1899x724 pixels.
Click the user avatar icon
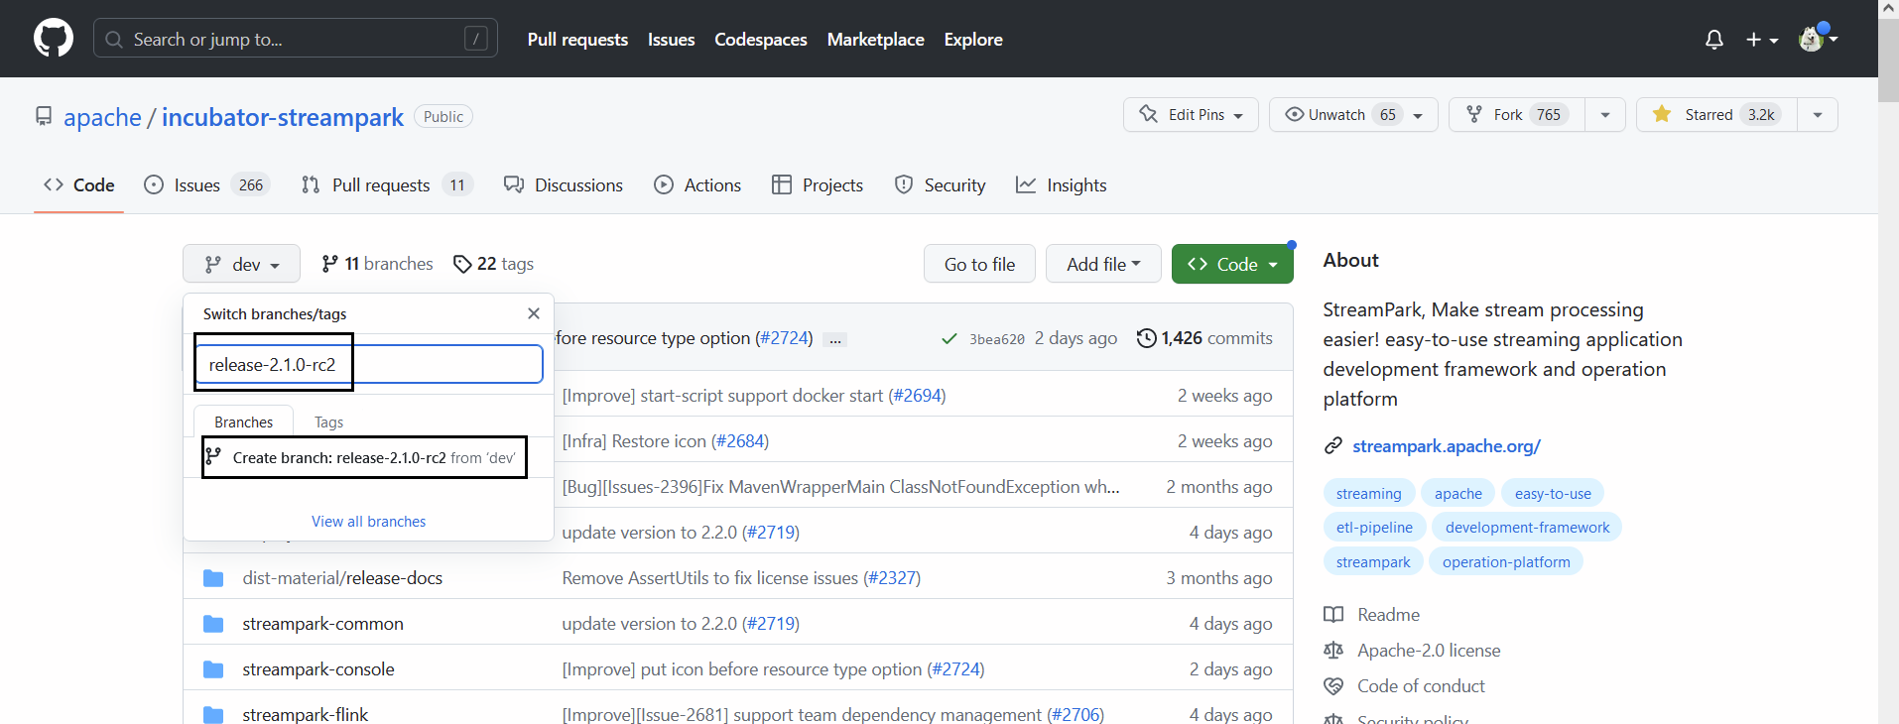click(x=1812, y=39)
